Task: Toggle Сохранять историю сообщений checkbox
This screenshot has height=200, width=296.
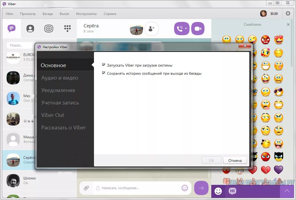Action: (103, 73)
